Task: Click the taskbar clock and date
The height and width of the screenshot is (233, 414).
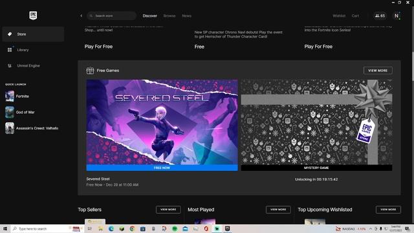Action: click(395, 228)
